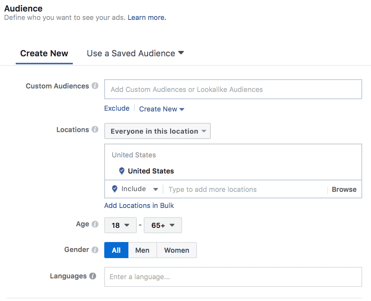Open the Learn more link
The width and height of the screenshot is (371, 301).
click(147, 18)
